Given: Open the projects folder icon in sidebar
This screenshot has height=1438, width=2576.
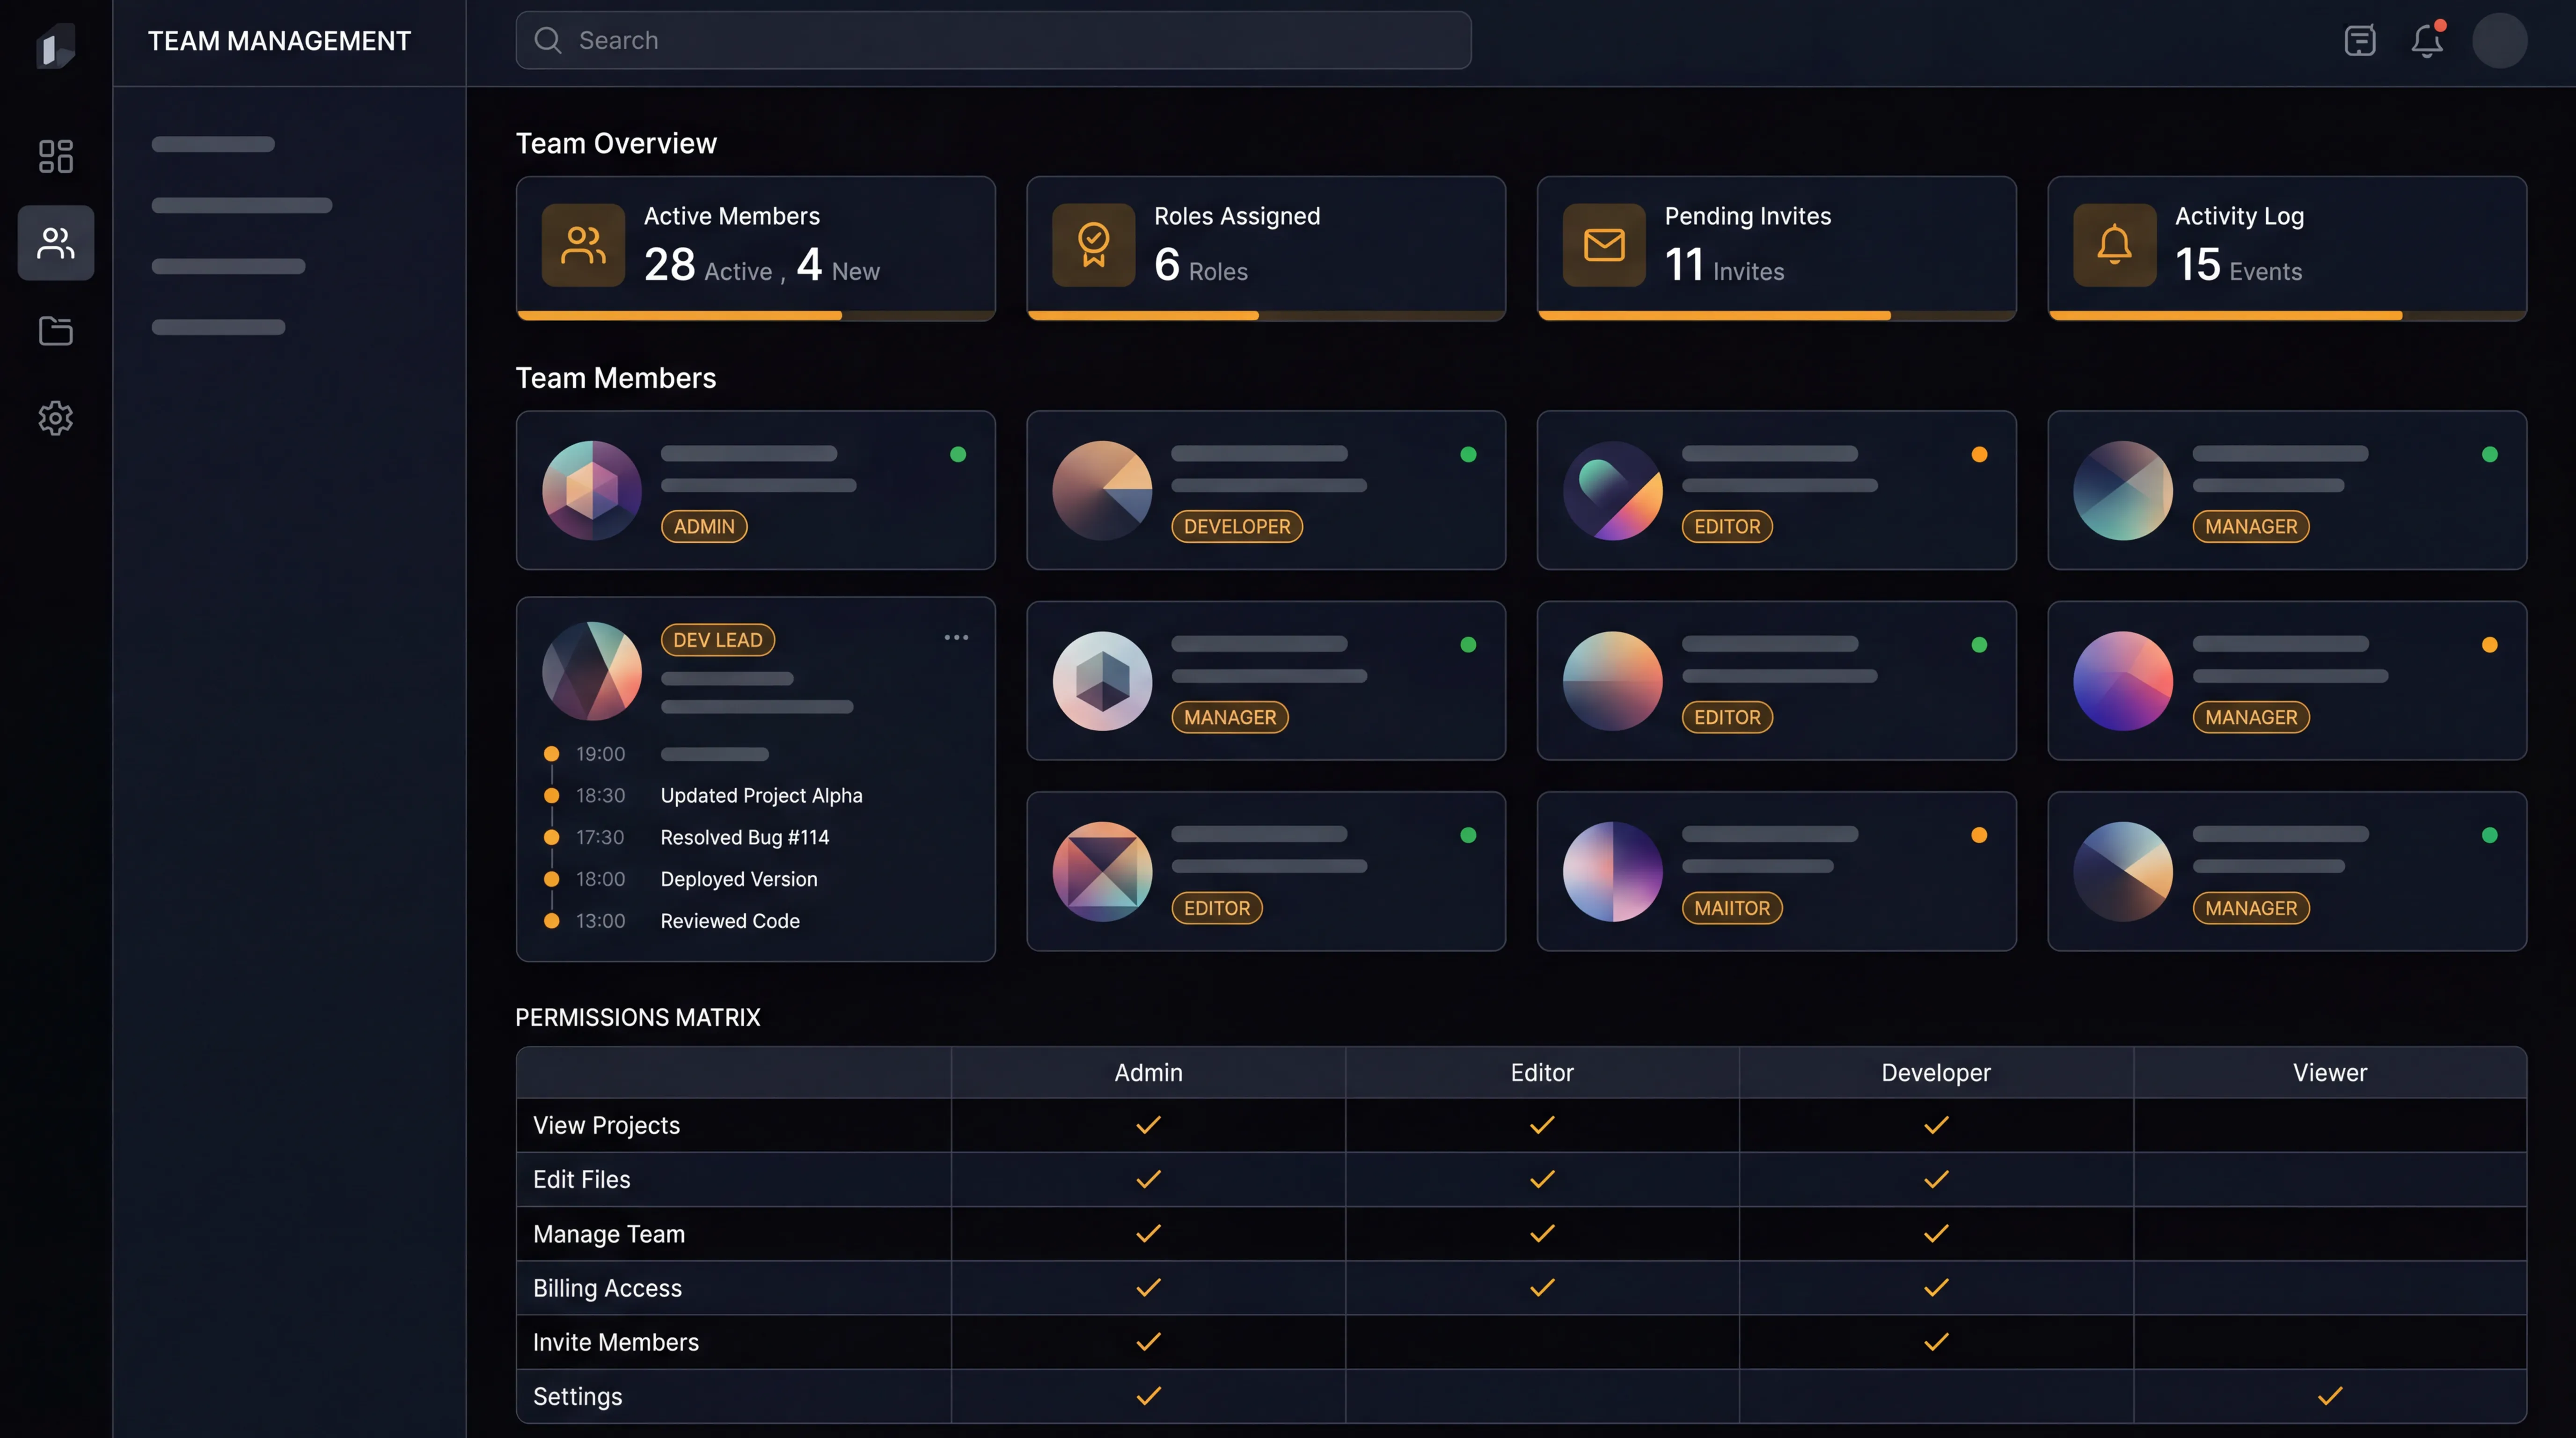Looking at the screenshot, I should click(x=55, y=331).
